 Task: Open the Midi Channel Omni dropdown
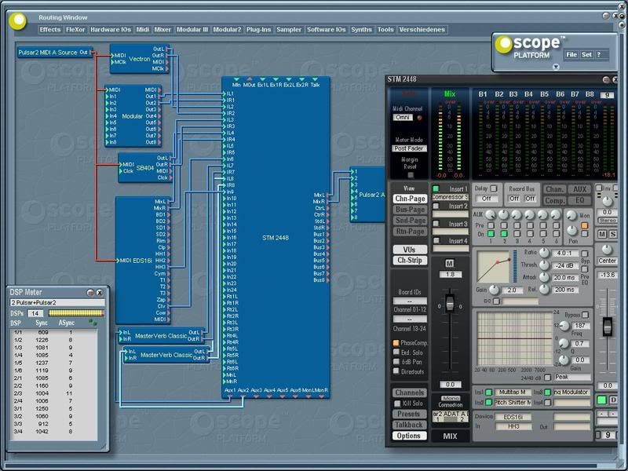403,117
